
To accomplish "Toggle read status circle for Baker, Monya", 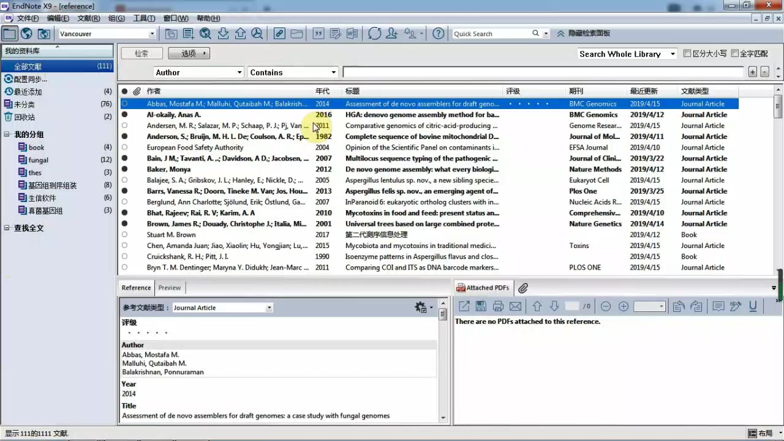I will pyautogui.click(x=124, y=169).
